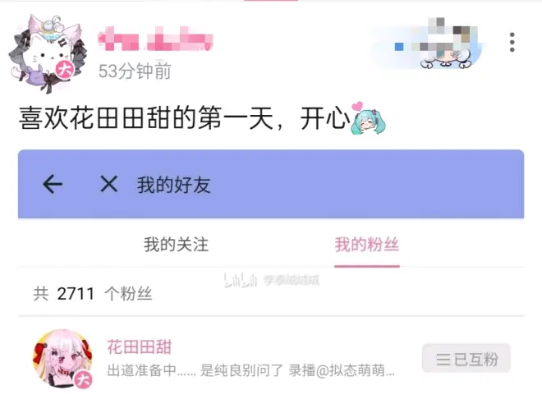
Task: Open the poster's cat avatar
Action: coord(46,53)
